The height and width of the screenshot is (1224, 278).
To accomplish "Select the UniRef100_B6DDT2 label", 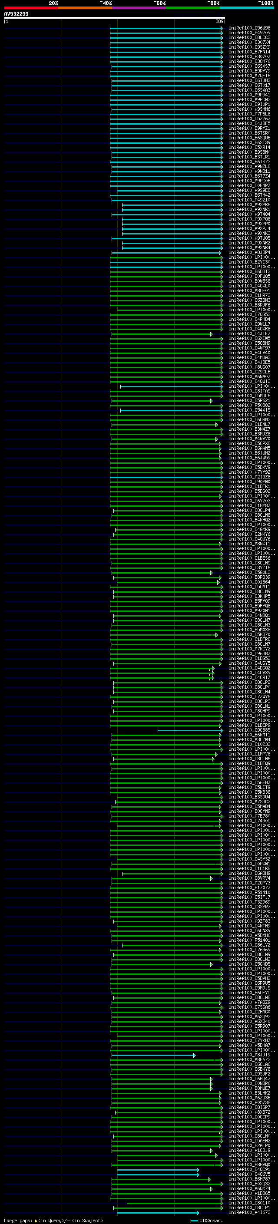I will [249, 272].
